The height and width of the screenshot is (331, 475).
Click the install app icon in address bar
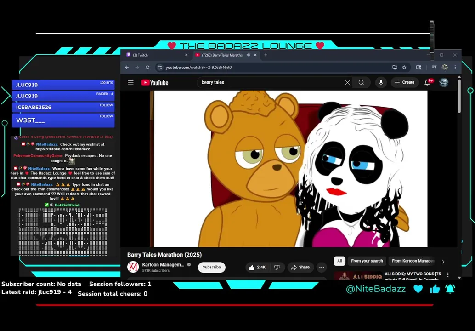click(x=395, y=67)
